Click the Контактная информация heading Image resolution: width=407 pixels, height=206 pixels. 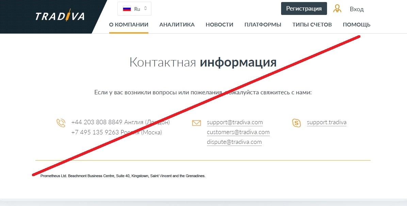pyautogui.click(x=203, y=62)
